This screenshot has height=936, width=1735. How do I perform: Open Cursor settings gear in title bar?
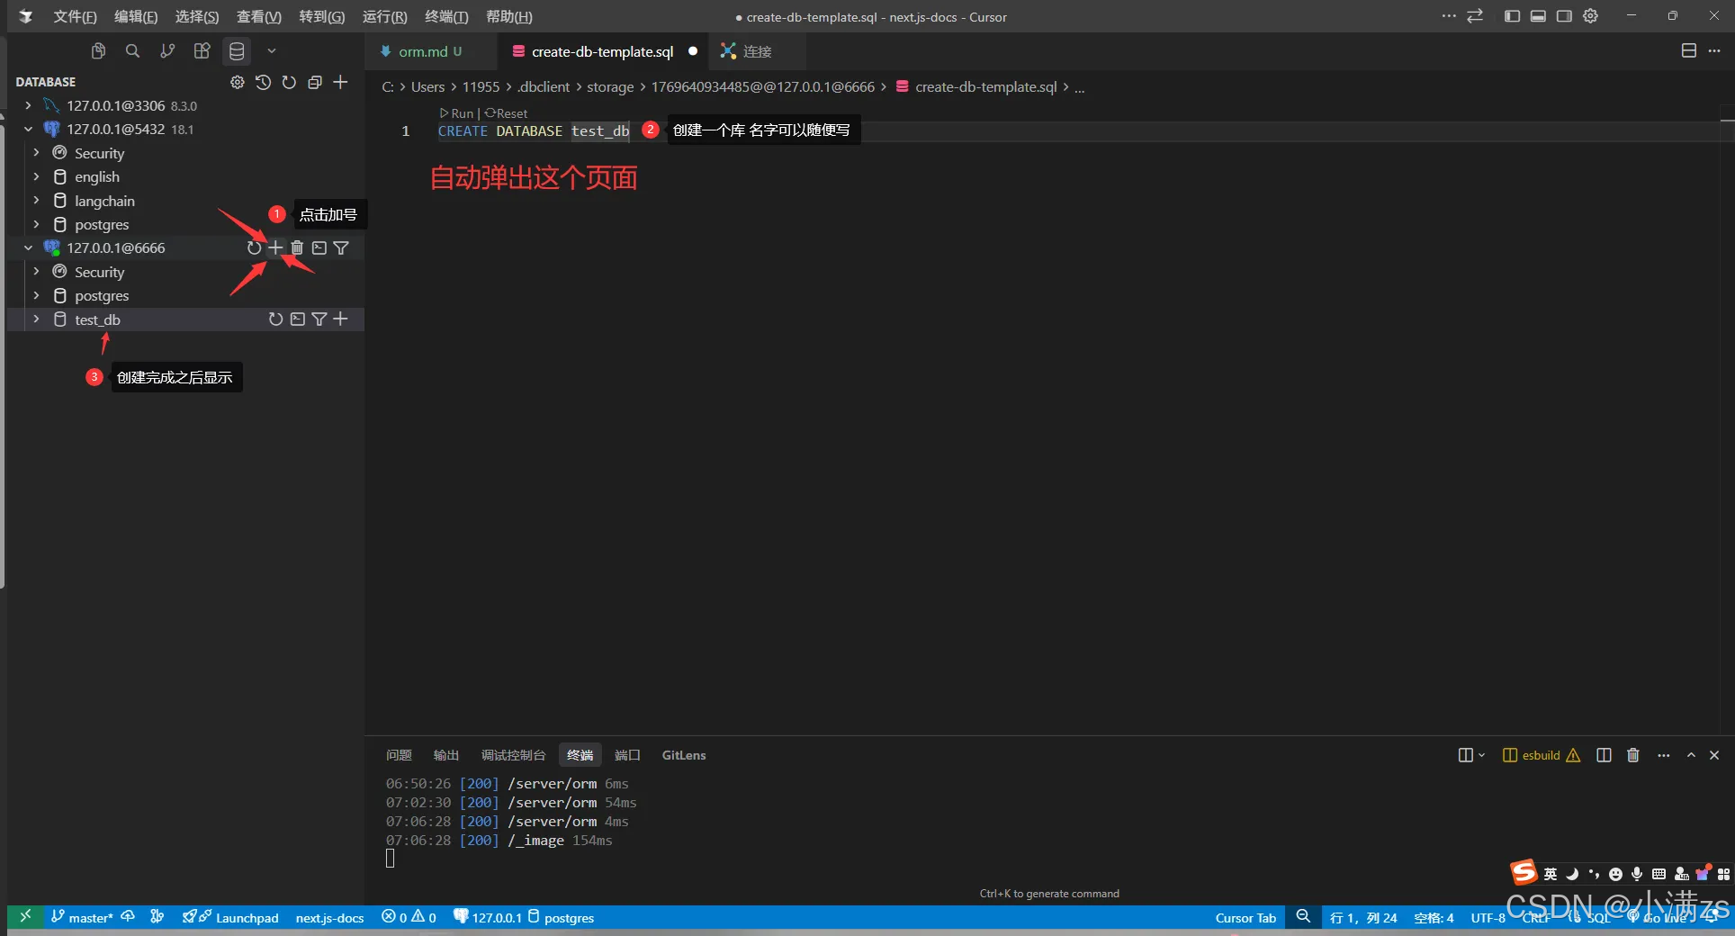click(1590, 16)
